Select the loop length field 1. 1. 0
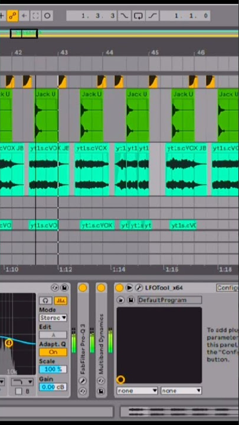The width and height of the screenshot is (239, 425). pos(185,16)
